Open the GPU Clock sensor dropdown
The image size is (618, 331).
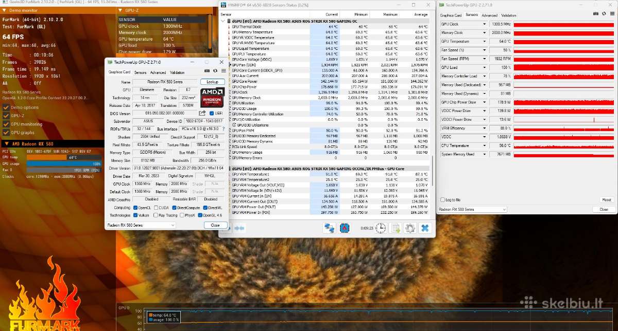pos(484,24)
